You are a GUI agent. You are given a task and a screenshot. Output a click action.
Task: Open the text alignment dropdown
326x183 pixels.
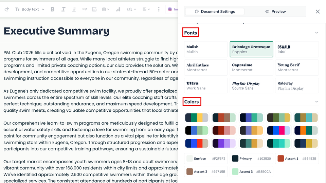[x=146, y=9]
